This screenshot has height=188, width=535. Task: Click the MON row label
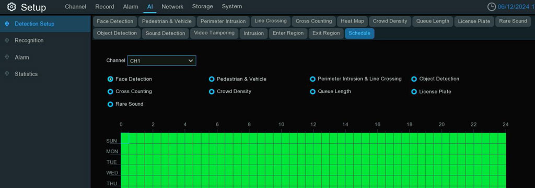pyautogui.click(x=112, y=151)
